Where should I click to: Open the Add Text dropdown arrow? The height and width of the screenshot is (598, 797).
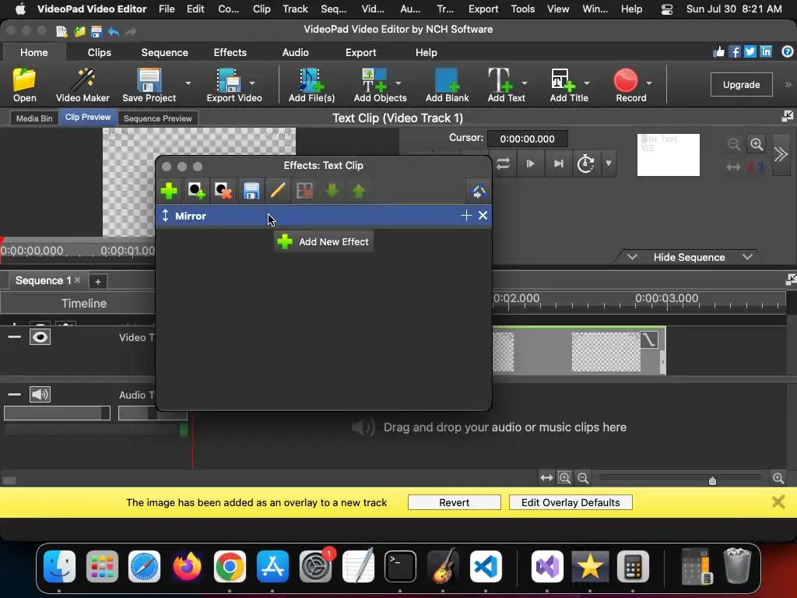pyautogui.click(x=524, y=83)
